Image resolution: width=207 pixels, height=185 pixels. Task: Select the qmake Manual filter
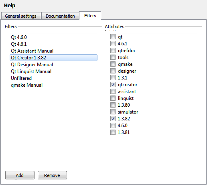pyautogui.click(x=53, y=85)
